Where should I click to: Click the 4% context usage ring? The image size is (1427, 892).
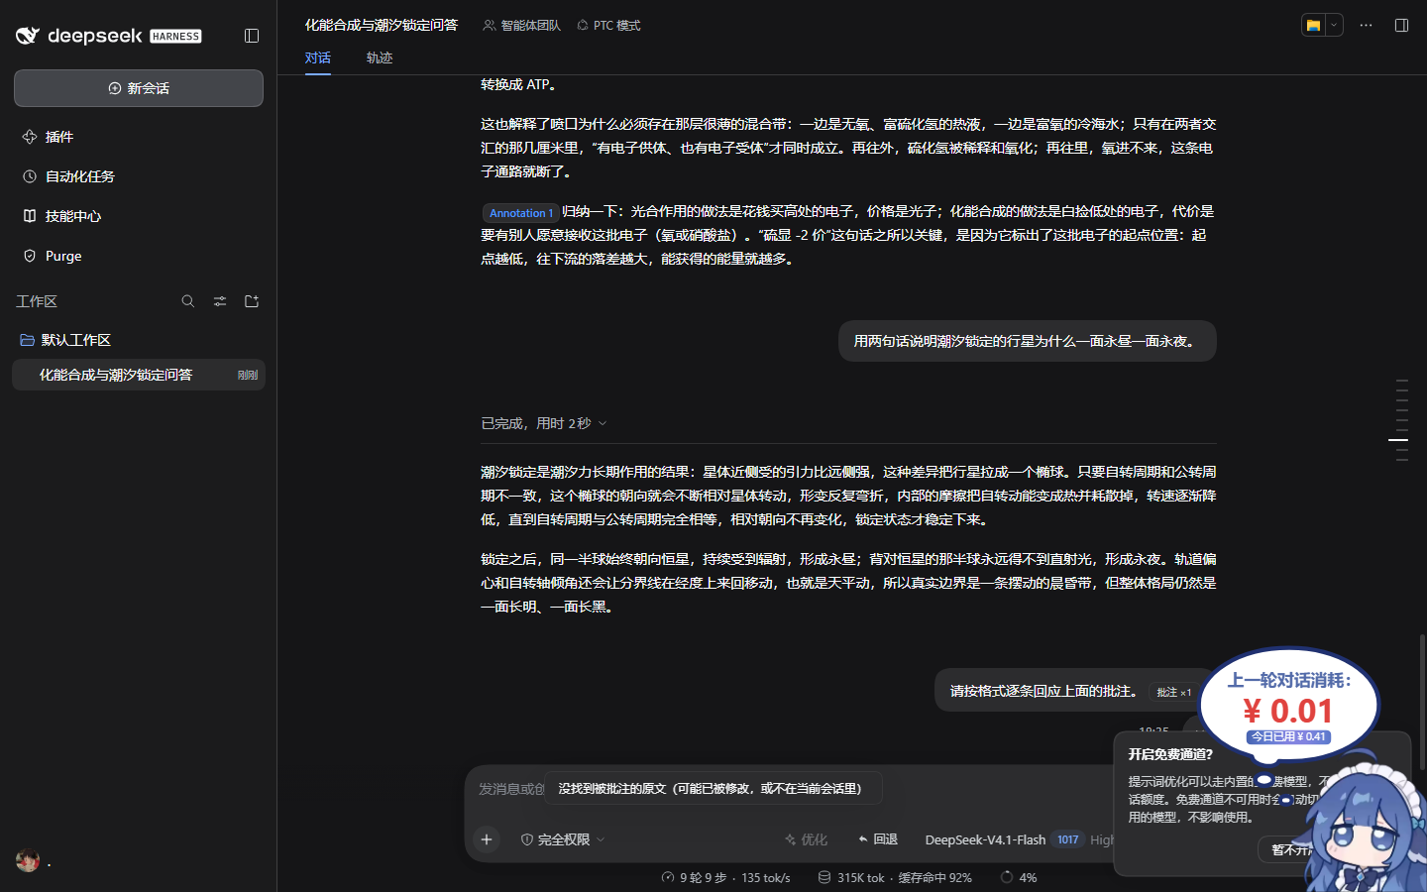(1019, 877)
